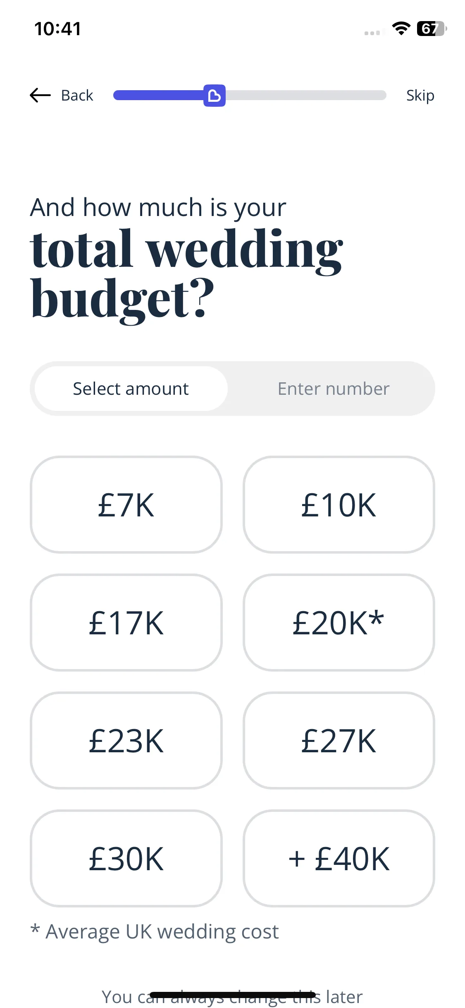Tap the heart logo on progress bar
465x1008 pixels.
[x=215, y=96]
